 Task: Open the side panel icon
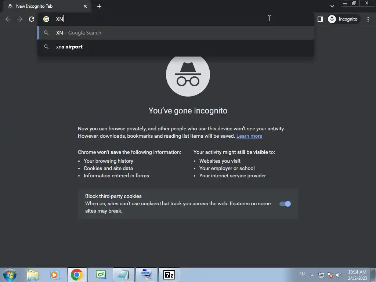click(x=320, y=19)
